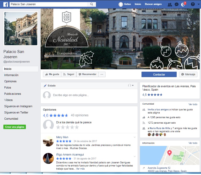
Task: Click Ver todo in Comunidad panel
Action: point(193,104)
